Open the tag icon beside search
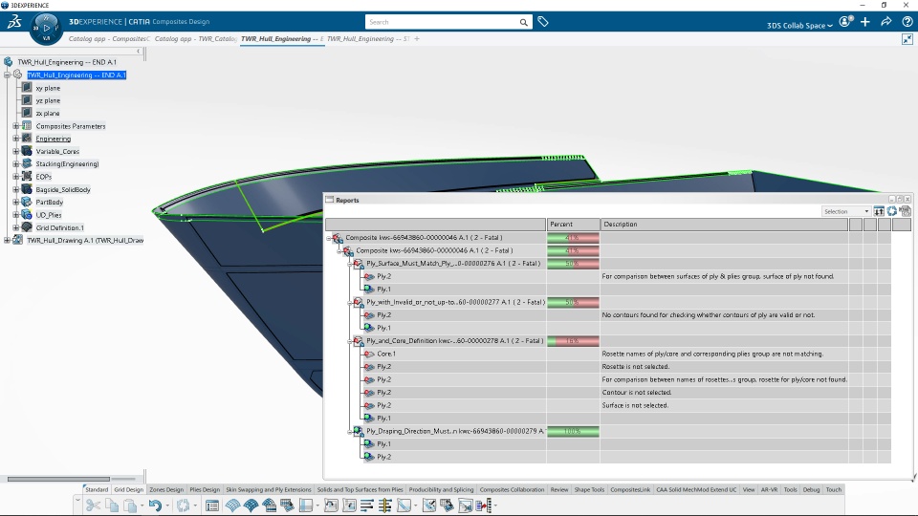 pos(543,22)
